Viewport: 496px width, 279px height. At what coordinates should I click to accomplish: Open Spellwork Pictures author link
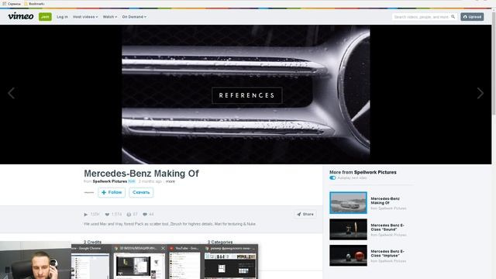click(110, 181)
